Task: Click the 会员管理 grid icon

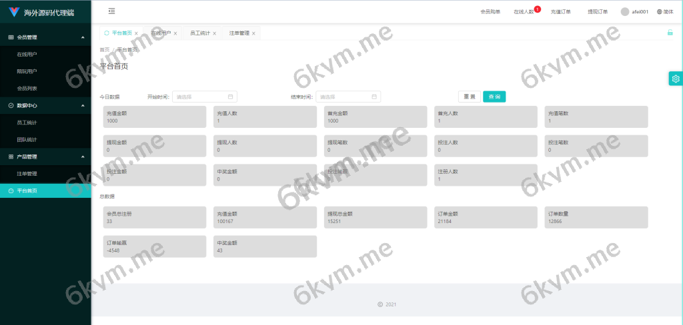Action: point(11,37)
